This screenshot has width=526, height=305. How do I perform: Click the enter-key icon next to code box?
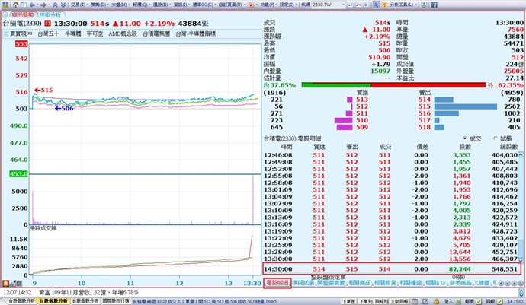pos(350,5)
